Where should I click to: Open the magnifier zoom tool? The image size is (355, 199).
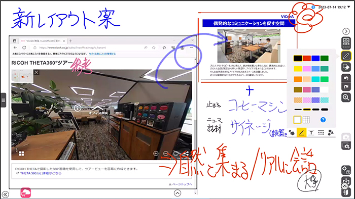(x=346, y=97)
